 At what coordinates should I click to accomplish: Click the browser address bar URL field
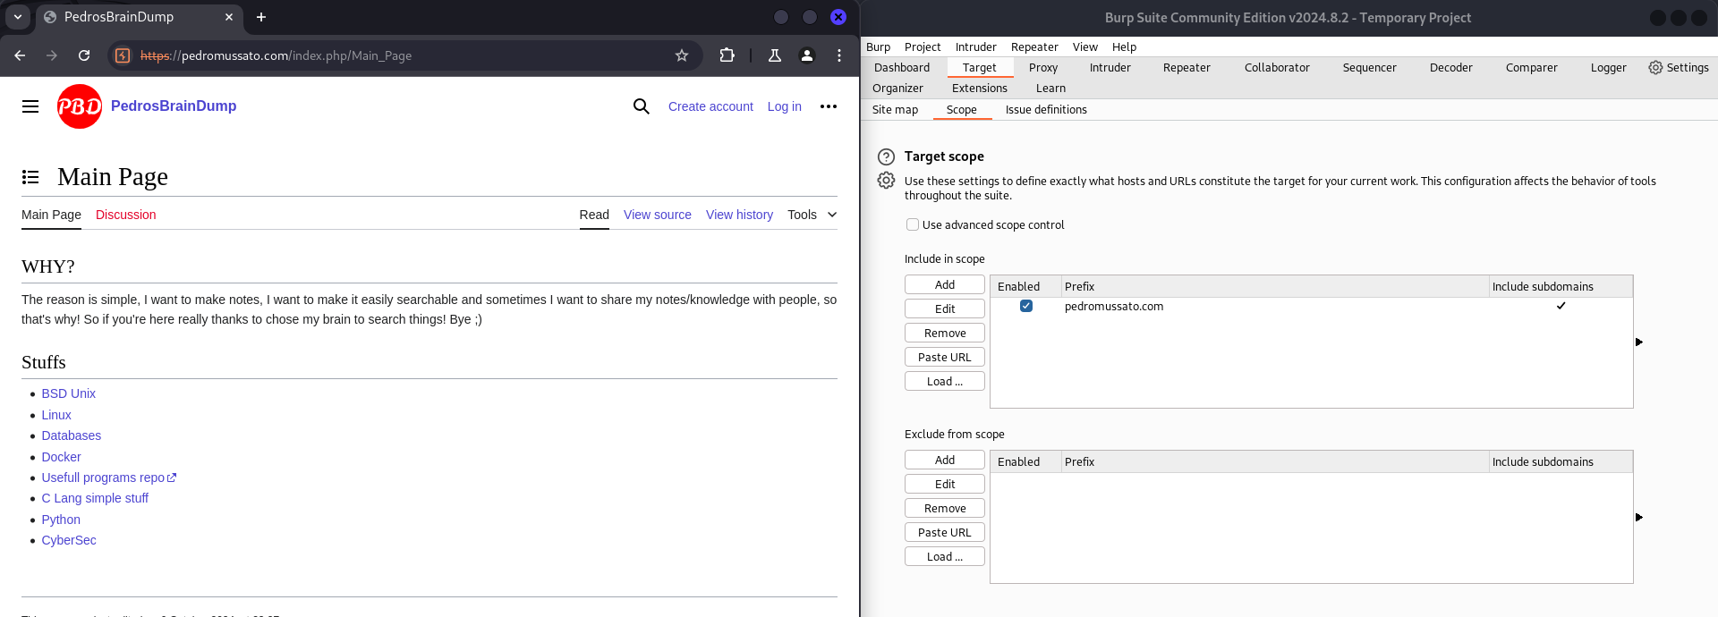[403, 55]
